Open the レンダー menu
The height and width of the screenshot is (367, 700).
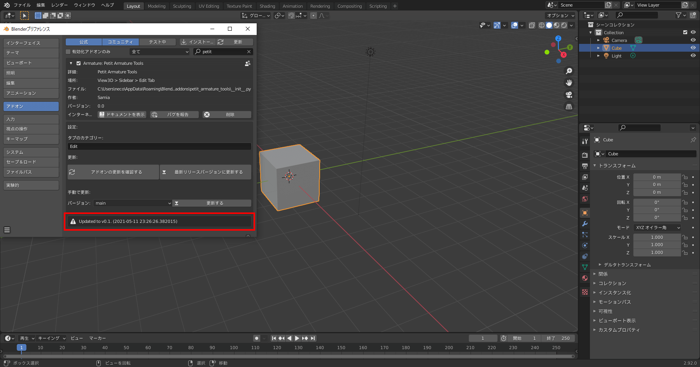tap(59, 5)
